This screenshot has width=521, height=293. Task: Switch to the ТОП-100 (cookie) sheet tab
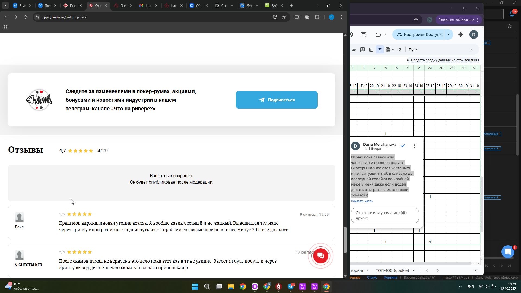coord(392,270)
